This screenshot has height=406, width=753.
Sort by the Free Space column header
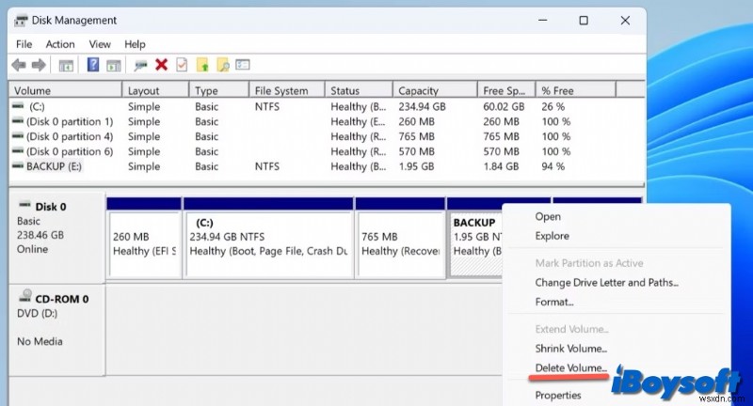[506, 90]
